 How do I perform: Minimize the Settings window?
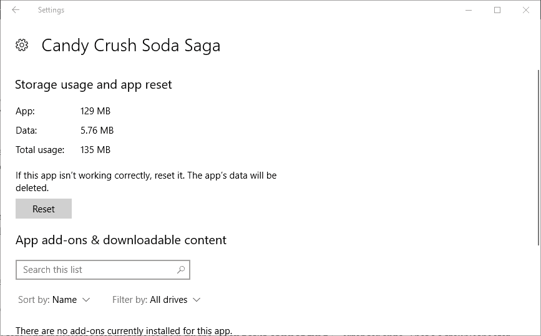[468, 10]
